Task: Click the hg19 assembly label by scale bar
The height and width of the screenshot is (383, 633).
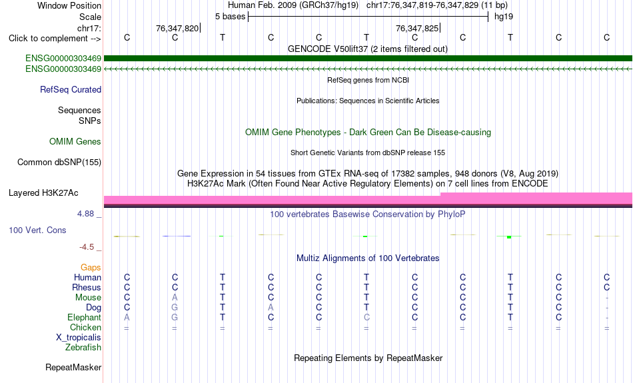Action: coord(504,17)
